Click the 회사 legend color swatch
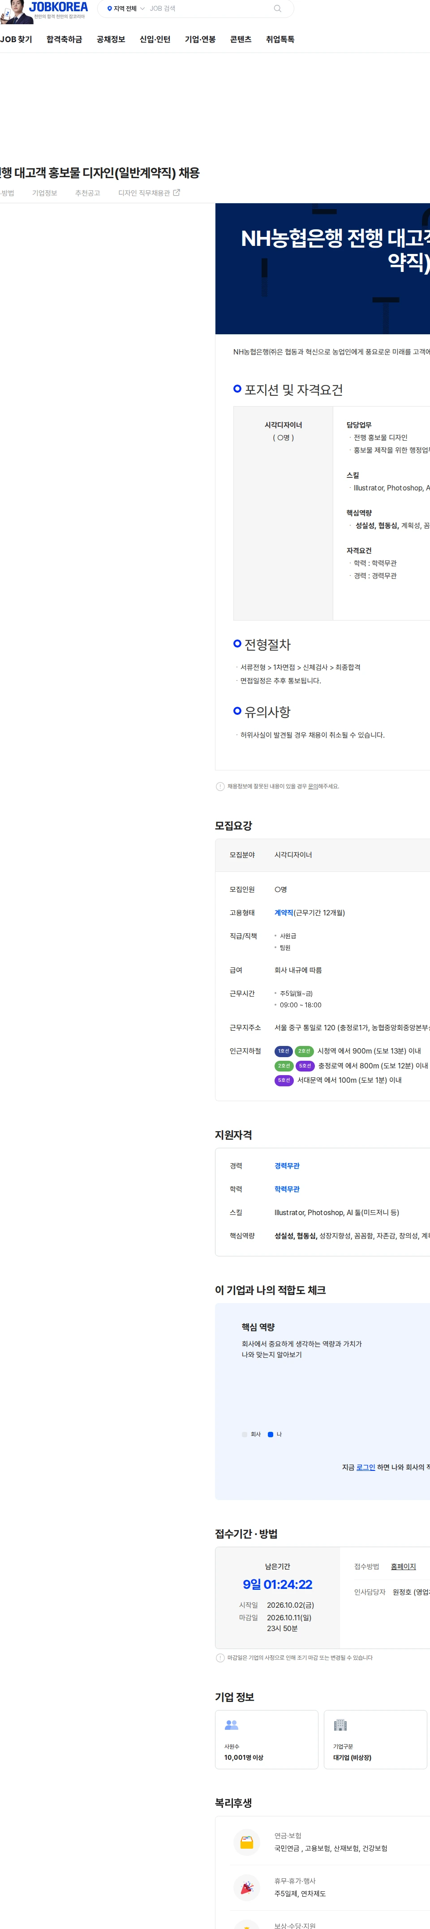 (245, 1434)
